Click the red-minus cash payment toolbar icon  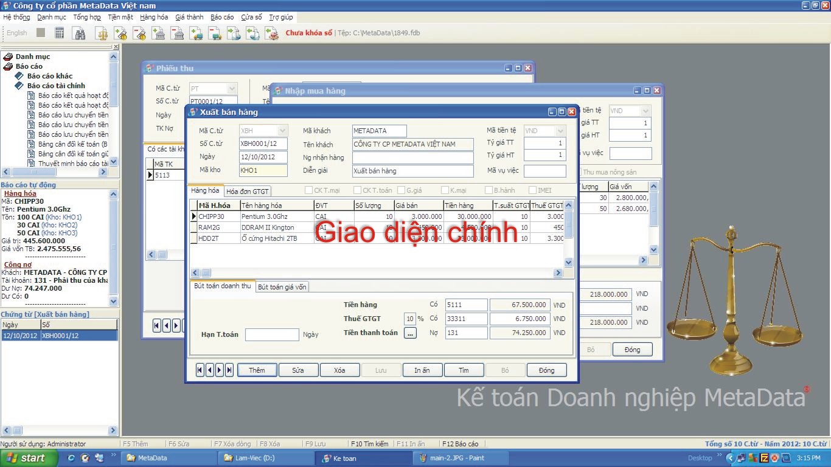coord(139,33)
